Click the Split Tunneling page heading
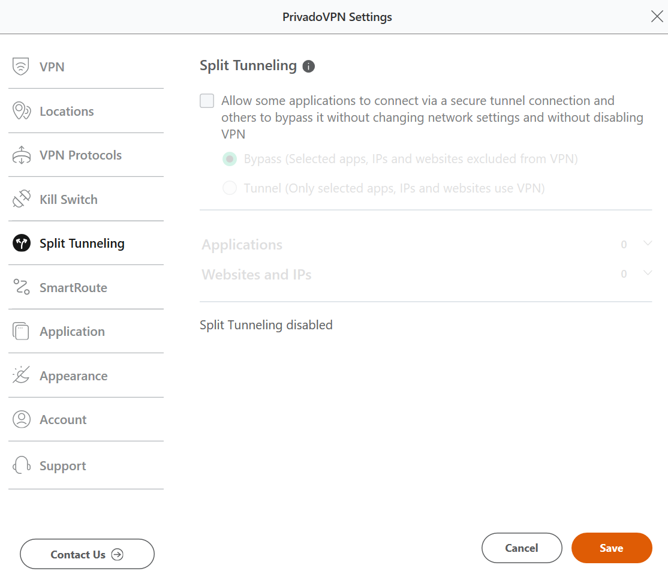668x580 pixels. 248,65
